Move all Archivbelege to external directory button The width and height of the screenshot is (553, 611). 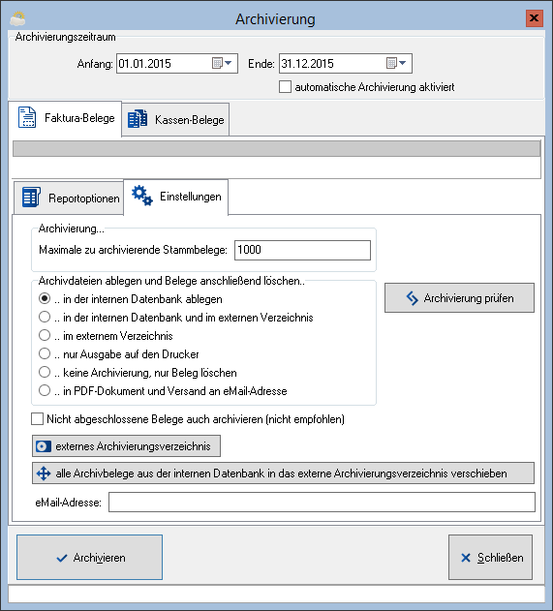(x=283, y=474)
